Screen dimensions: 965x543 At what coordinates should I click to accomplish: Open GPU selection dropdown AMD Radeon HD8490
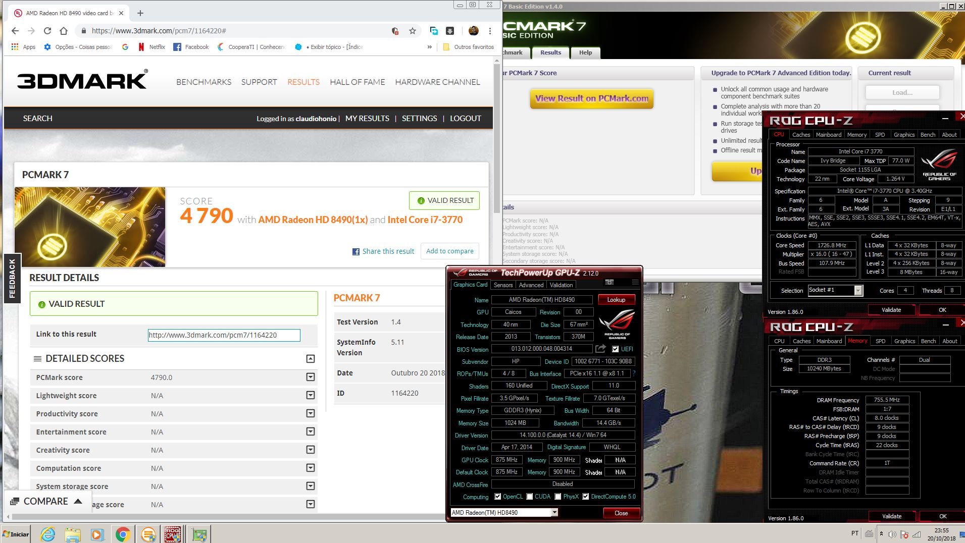point(504,513)
